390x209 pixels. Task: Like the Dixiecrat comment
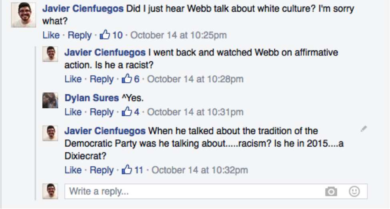(x=73, y=170)
